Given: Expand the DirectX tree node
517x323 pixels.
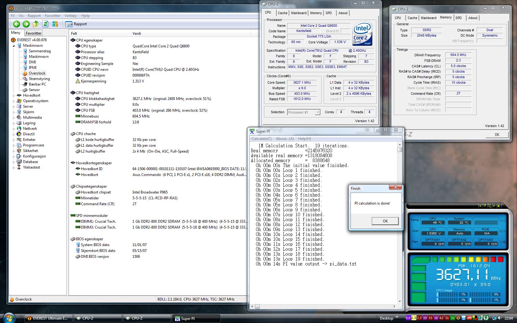Looking at the screenshot, I should 14,134.
